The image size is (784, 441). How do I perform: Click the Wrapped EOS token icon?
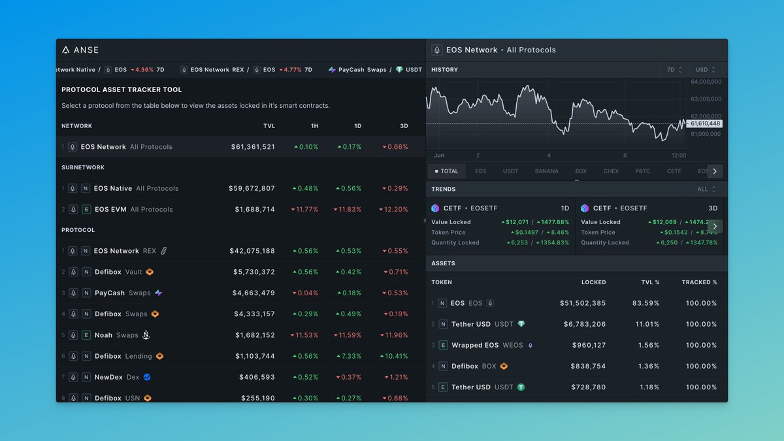[x=530, y=346]
